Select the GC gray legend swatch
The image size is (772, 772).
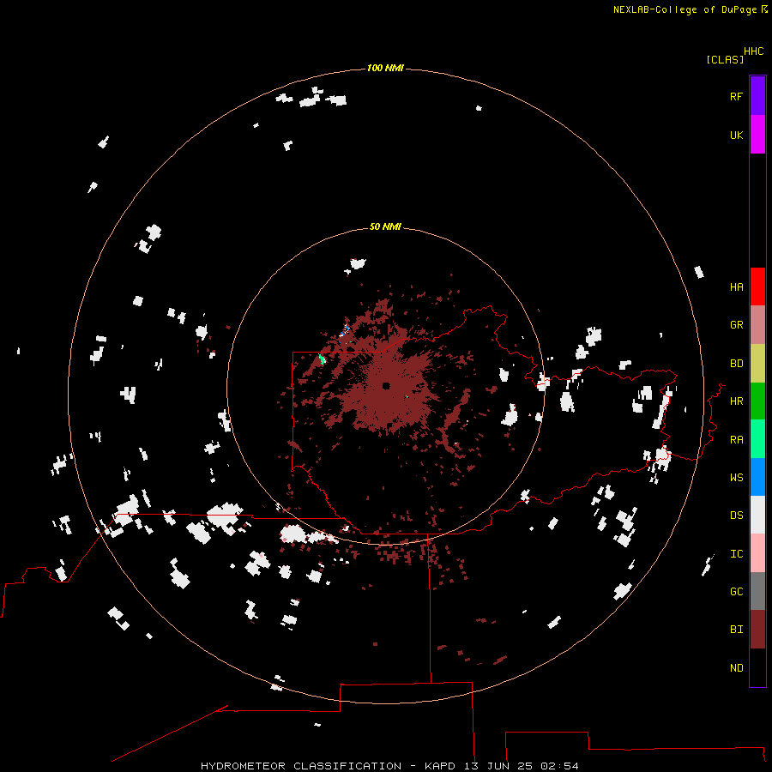tap(757, 591)
